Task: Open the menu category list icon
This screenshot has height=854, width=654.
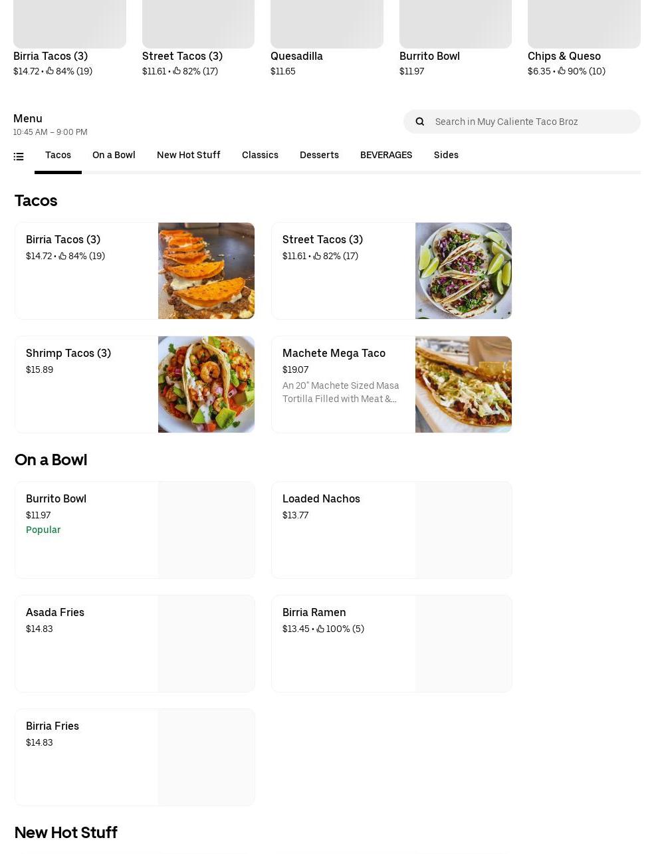Action: click(x=19, y=156)
